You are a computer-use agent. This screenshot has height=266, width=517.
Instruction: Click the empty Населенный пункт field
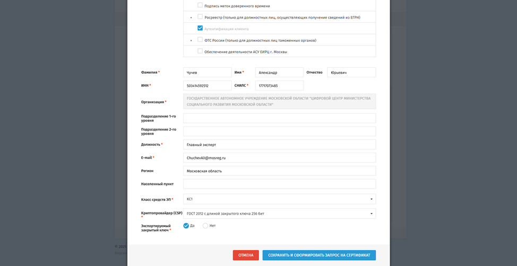[279, 184]
